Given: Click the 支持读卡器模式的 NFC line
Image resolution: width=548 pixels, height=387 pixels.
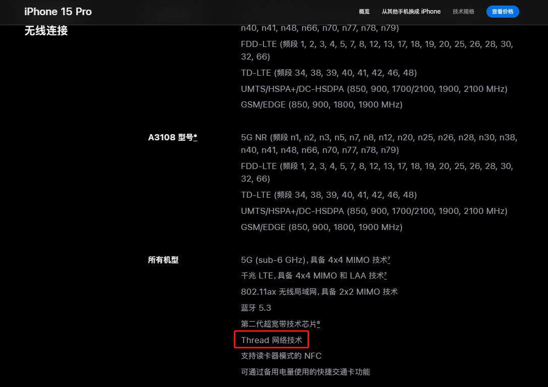Looking at the screenshot, I should (282, 356).
